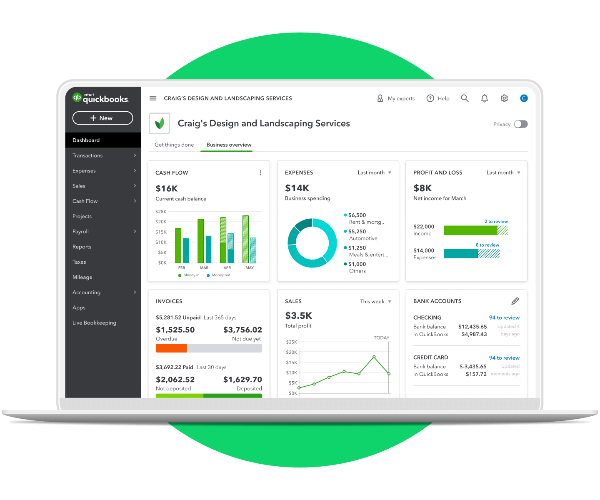Click the QuickBooks logo

click(x=100, y=98)
